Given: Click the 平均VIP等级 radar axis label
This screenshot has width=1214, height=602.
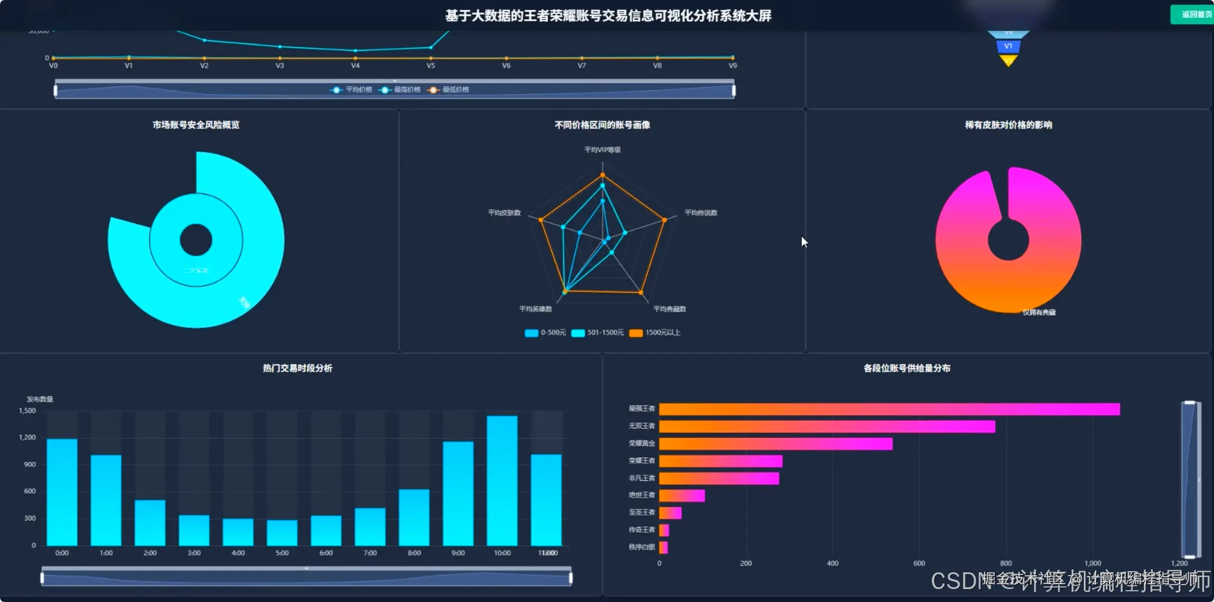Looking at the screenshot, I should 603,150.
